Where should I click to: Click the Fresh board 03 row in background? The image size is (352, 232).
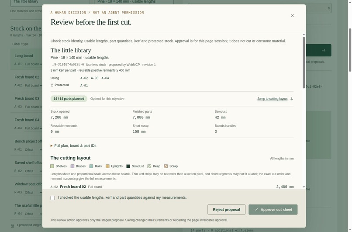26,102
